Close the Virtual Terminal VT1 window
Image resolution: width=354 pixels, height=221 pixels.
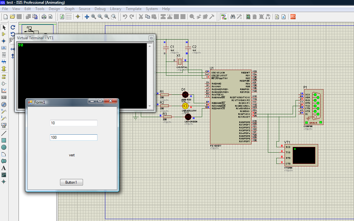click(x=151, y=38)
